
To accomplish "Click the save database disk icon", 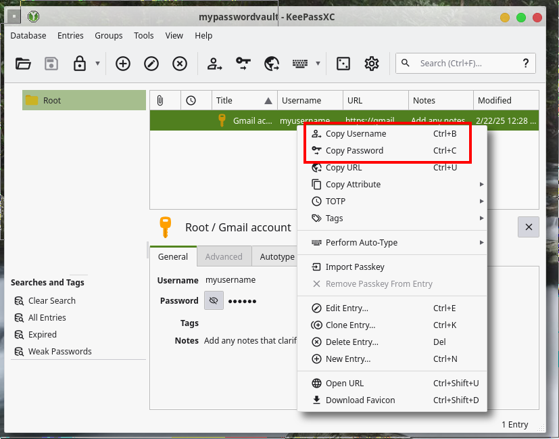I will [51, 64].
